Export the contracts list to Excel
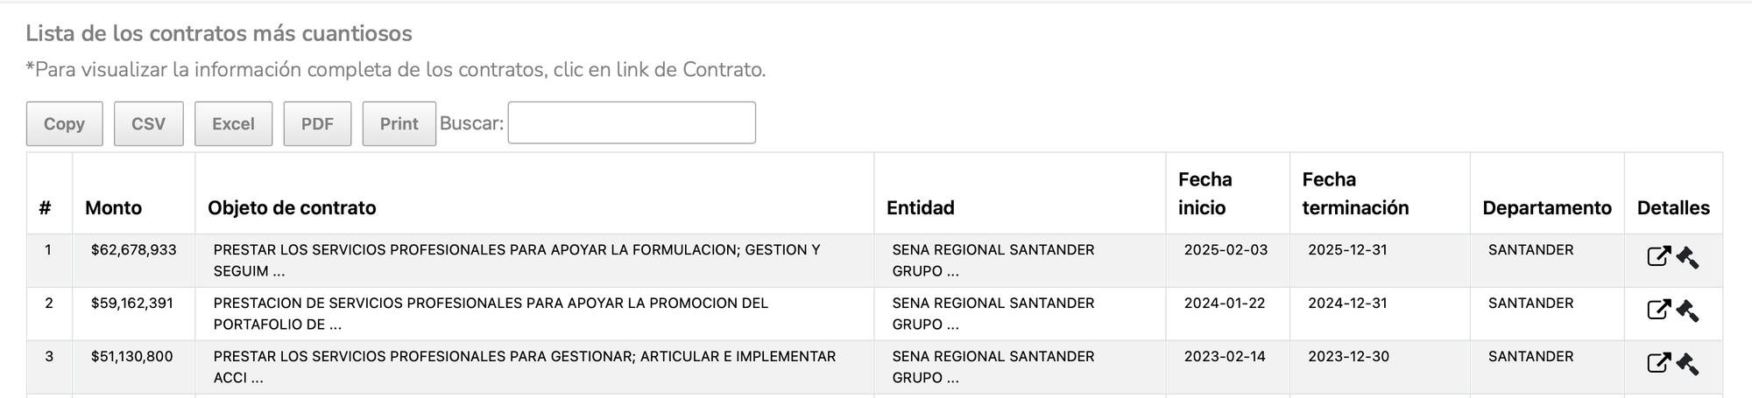This screenshot has width=1752, height=398. pos(233,123)
